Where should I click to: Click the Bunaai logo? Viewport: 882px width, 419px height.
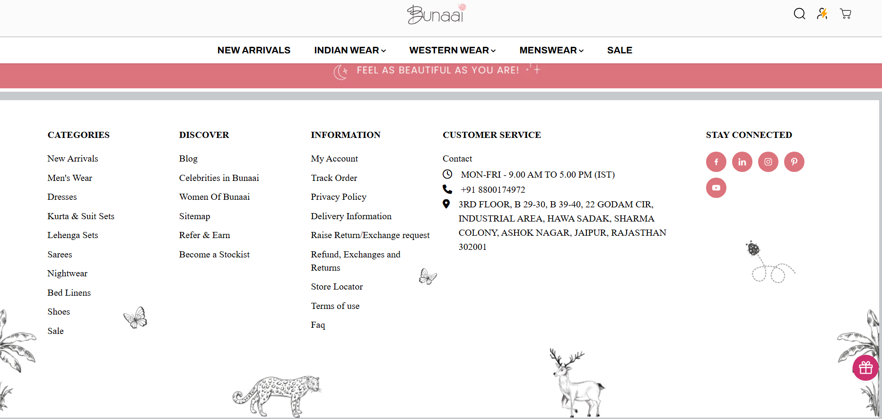click(x=436, y=14)
